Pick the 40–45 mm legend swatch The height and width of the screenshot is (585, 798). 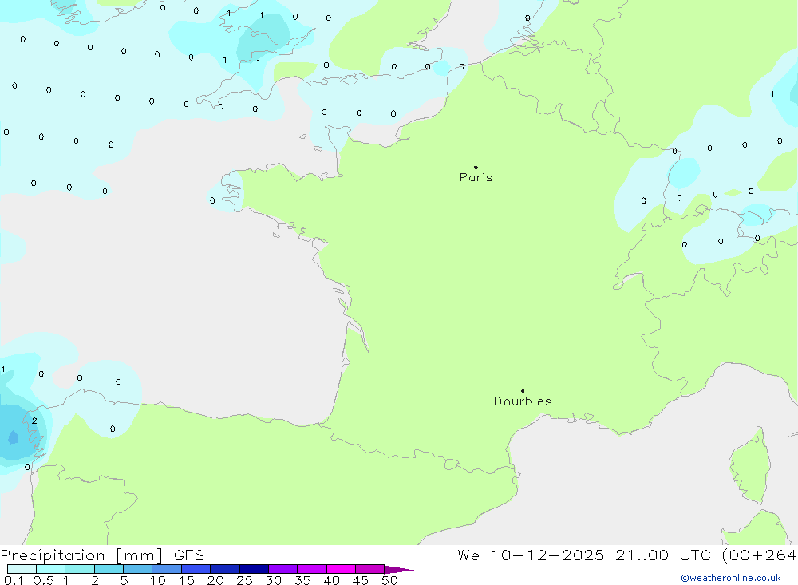pyautogui.click(x=341, y=569)
